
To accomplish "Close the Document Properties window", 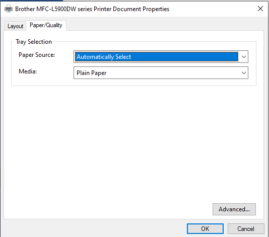I will click(260, 9).
